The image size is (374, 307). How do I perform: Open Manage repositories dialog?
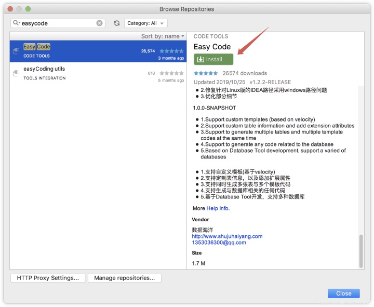point(125,278)
